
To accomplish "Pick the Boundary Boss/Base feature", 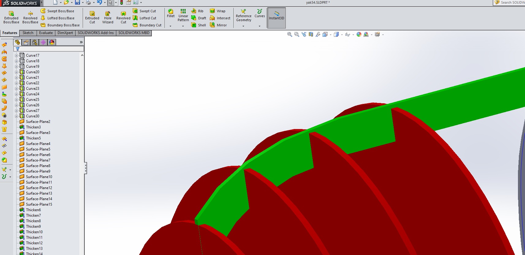I will [x=60, y=25].
